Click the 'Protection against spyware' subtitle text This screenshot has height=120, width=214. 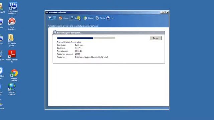(x=73, y=26)
